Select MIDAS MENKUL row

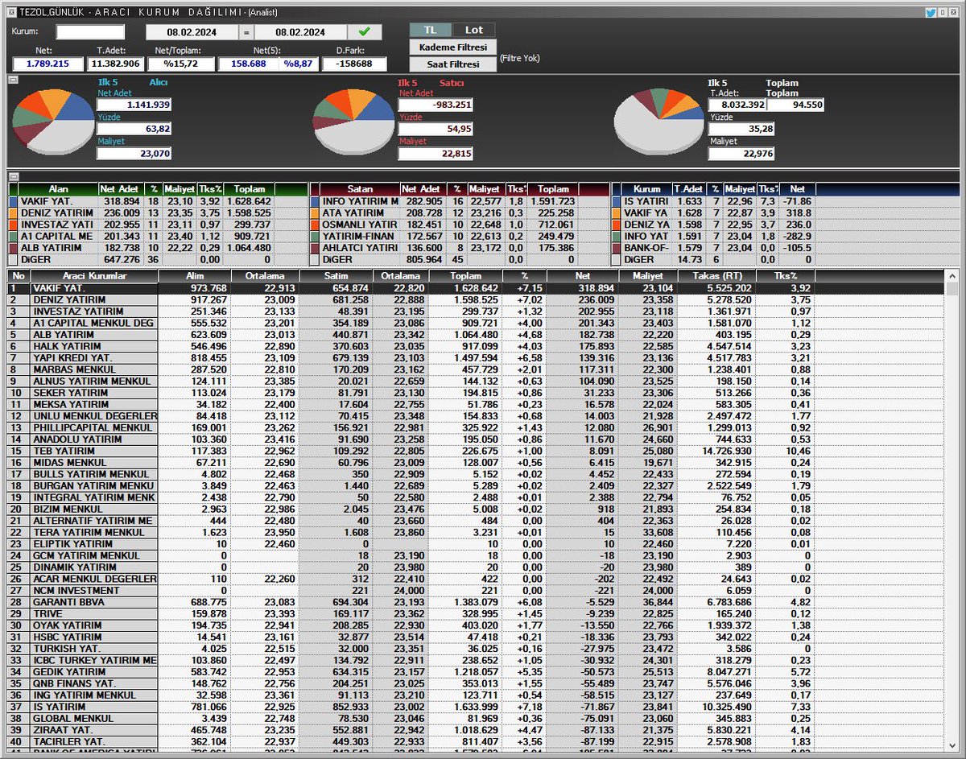pyautogui.click(x=477, y=463)
